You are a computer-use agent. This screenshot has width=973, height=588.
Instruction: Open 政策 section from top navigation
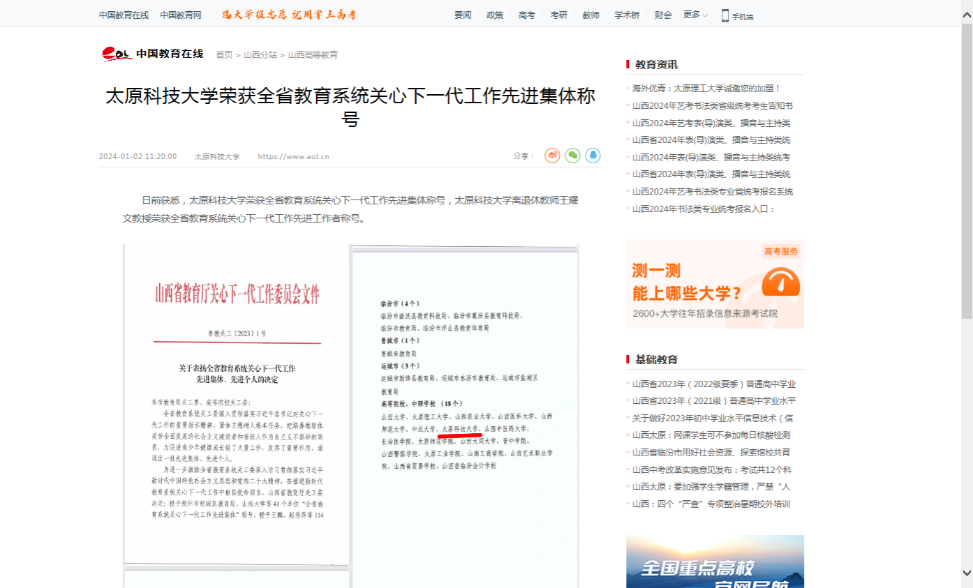tap(494, 15)
